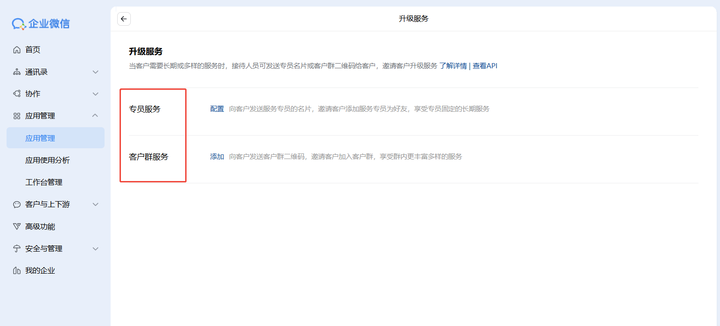Click the 升级服务 title in top bar
Viewport: 720px width, 326px height.
[x=413, y=19]
